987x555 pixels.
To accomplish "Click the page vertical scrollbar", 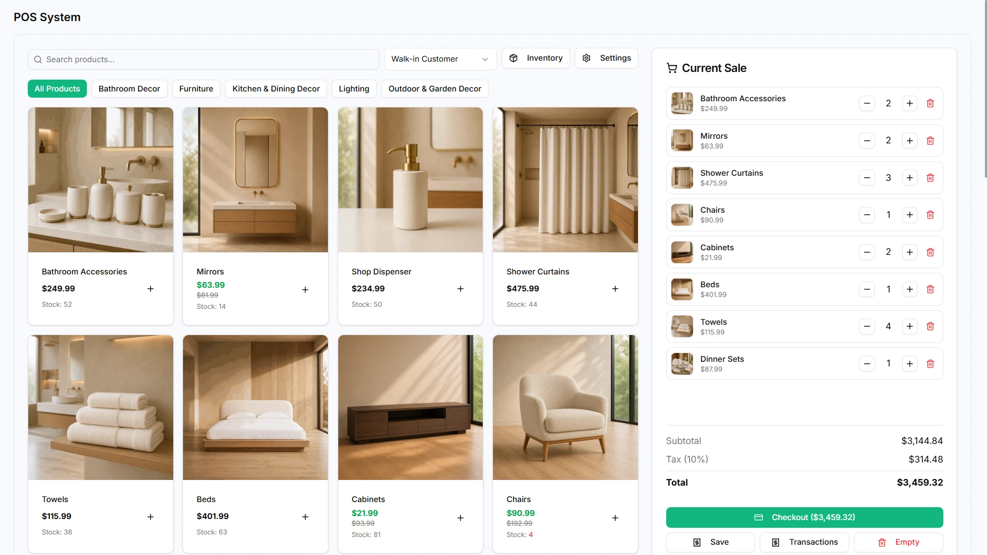I will tap(985, 89).
